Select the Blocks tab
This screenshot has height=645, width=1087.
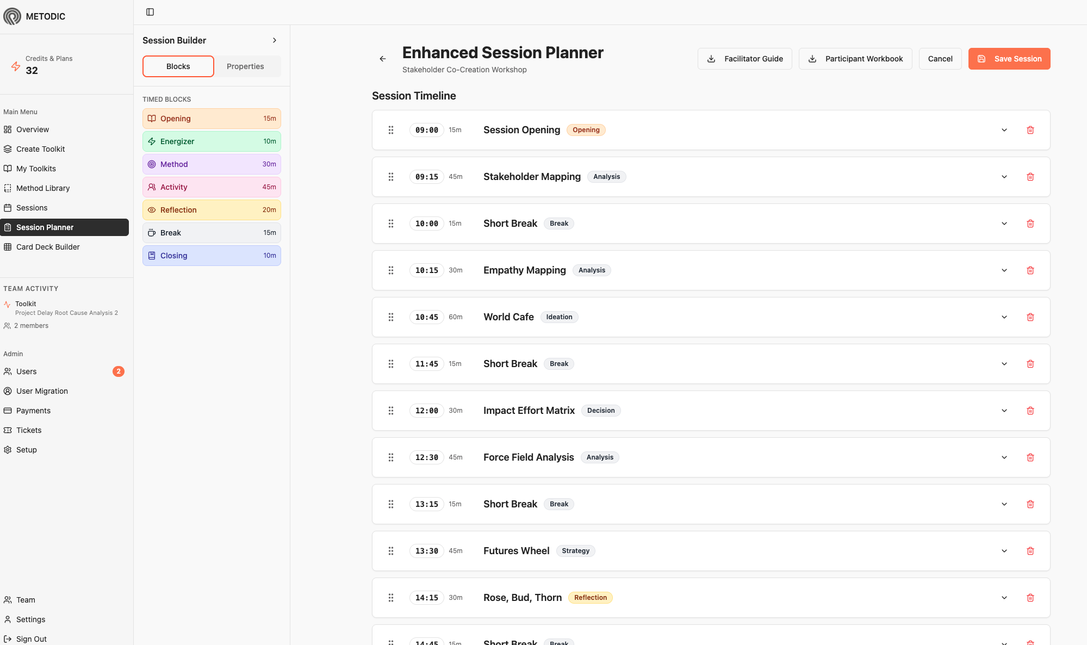tap(178, 66)
